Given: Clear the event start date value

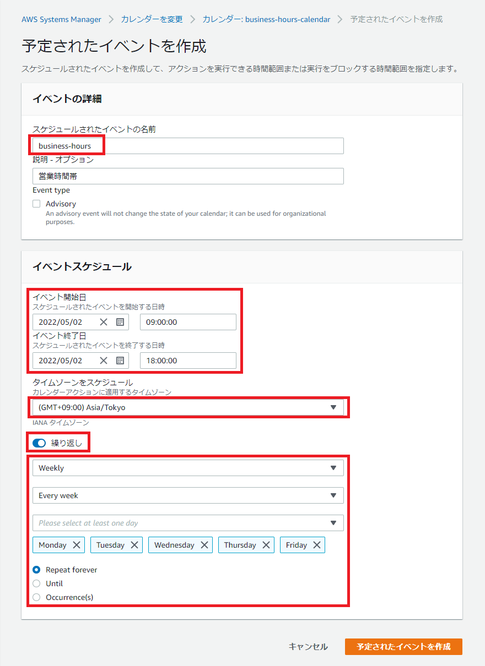Looking at the screenshot, I should coord(104,322).
